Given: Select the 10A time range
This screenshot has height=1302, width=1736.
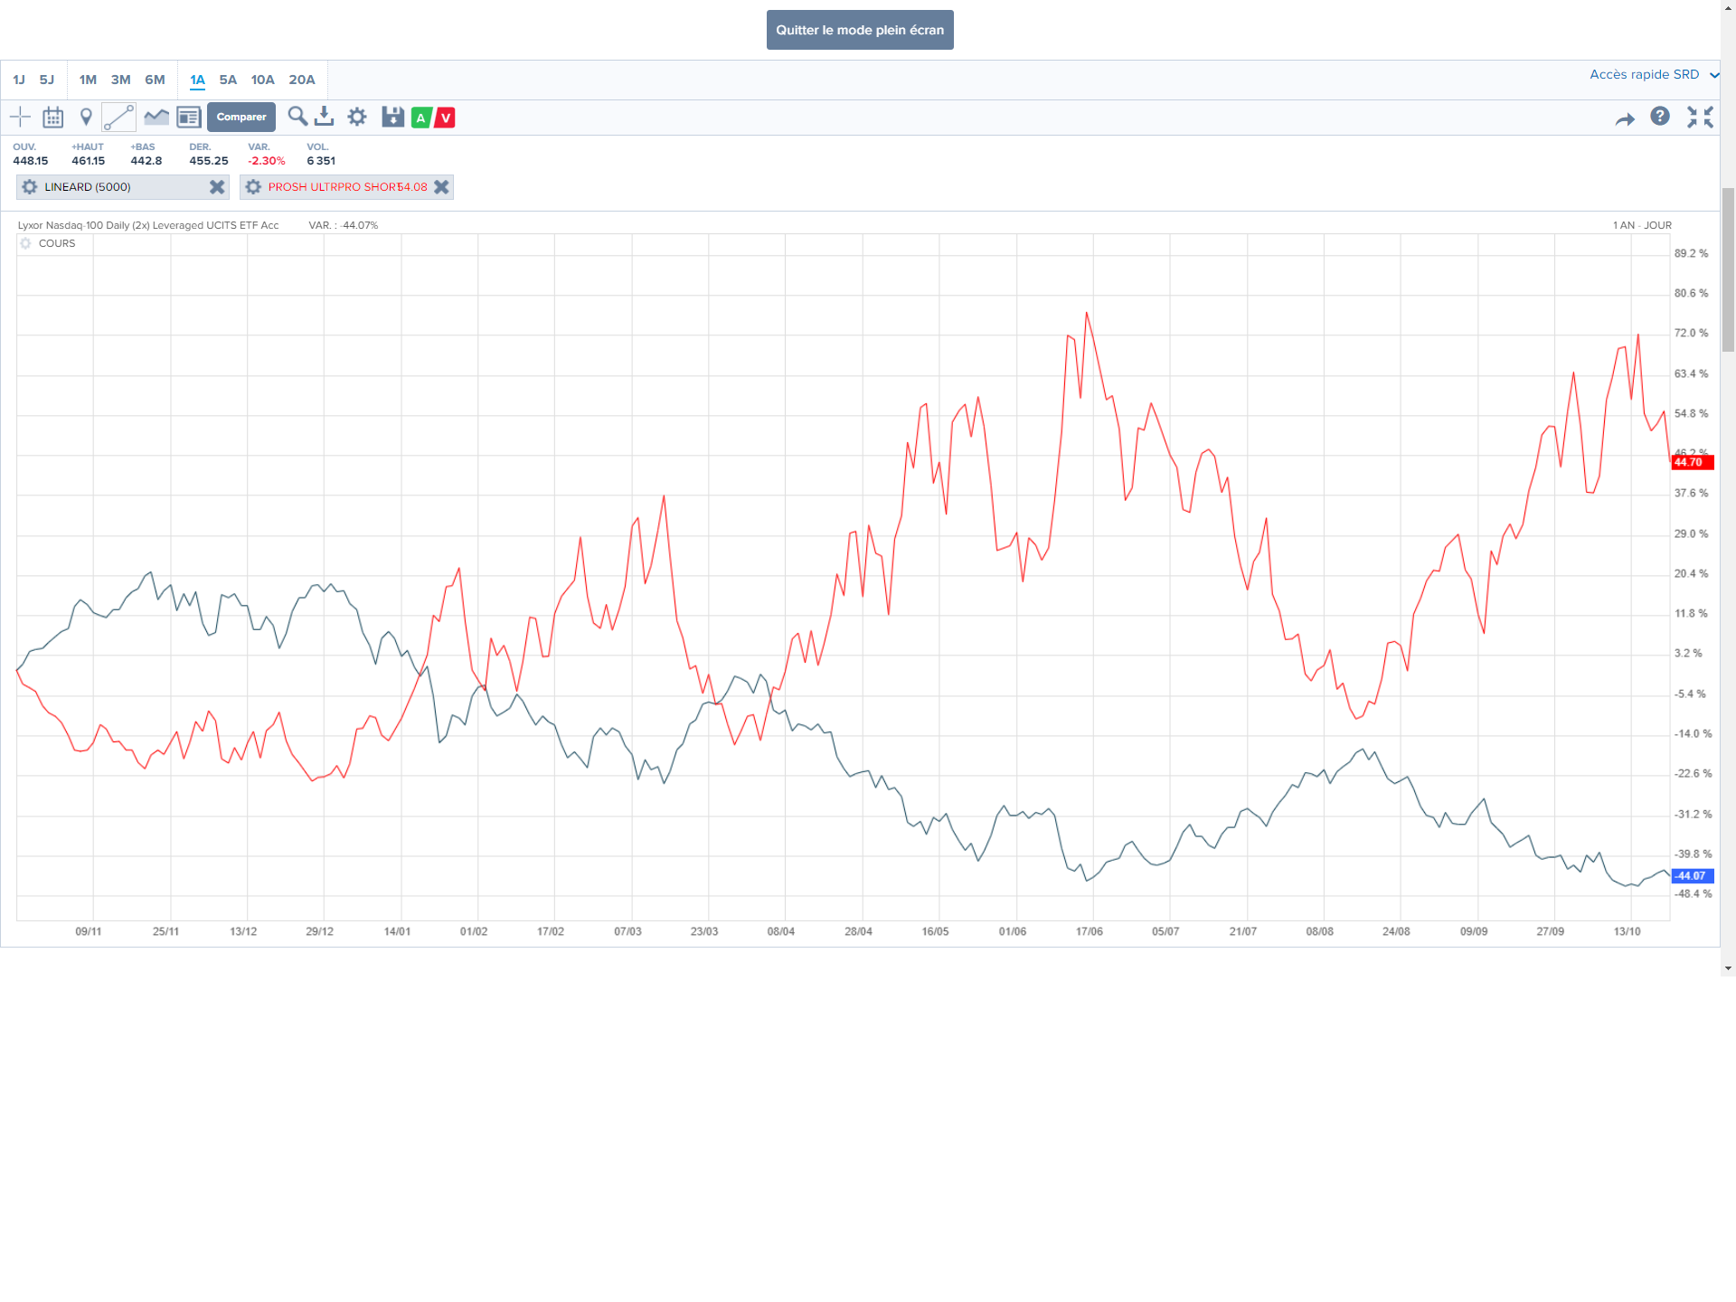Looking at the screenshot, I should click(262, 80).
